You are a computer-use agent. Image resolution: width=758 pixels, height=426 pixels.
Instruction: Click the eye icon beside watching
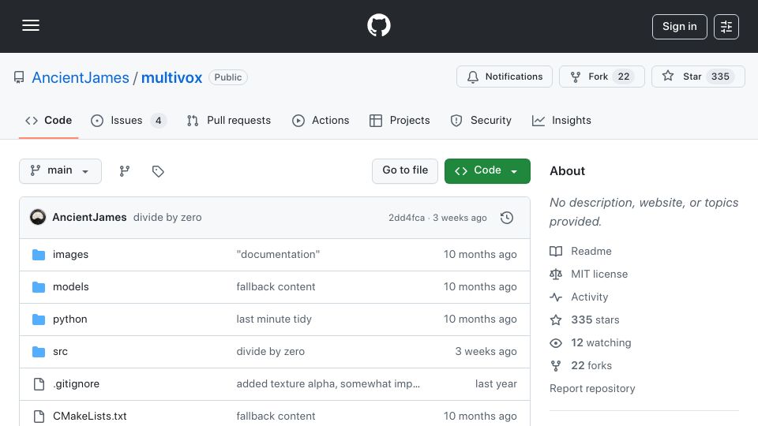click(556, 343)
